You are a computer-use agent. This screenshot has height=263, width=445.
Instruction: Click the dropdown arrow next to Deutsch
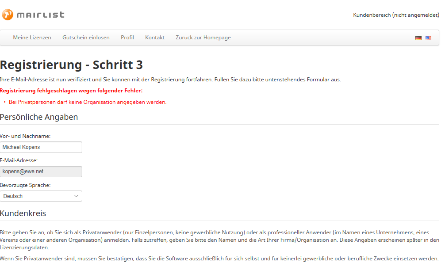pos(77,196)
